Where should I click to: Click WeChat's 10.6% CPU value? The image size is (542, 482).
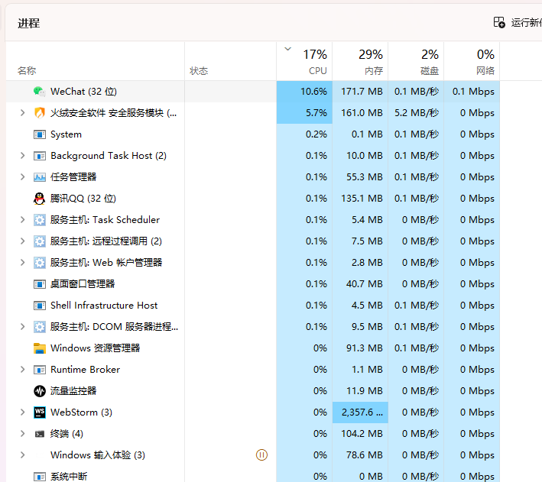[x=304, y=92]
